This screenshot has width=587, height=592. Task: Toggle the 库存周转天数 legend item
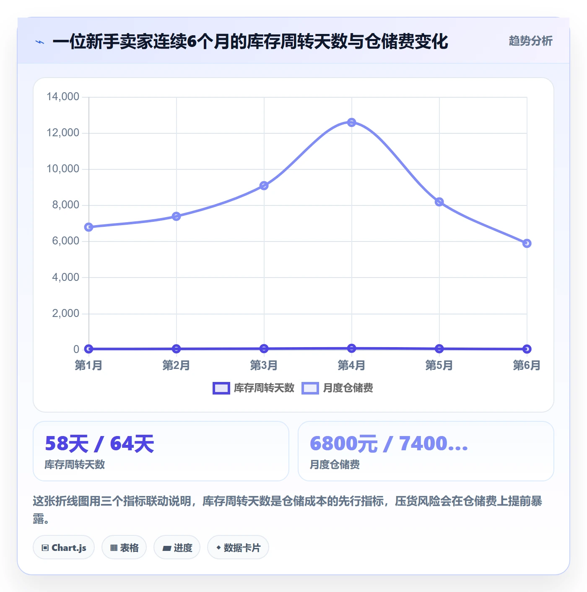(254, 388)
